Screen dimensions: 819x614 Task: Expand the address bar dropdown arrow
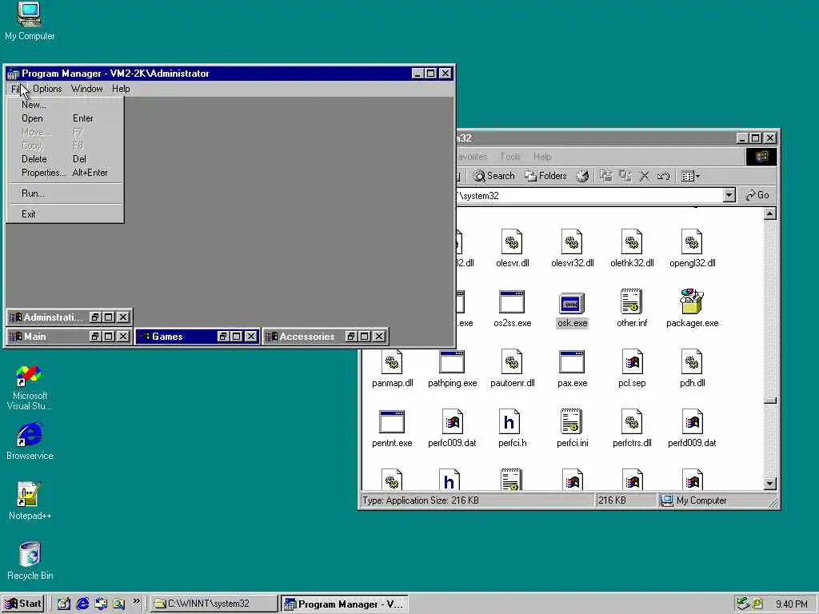(x=729, y=195)
